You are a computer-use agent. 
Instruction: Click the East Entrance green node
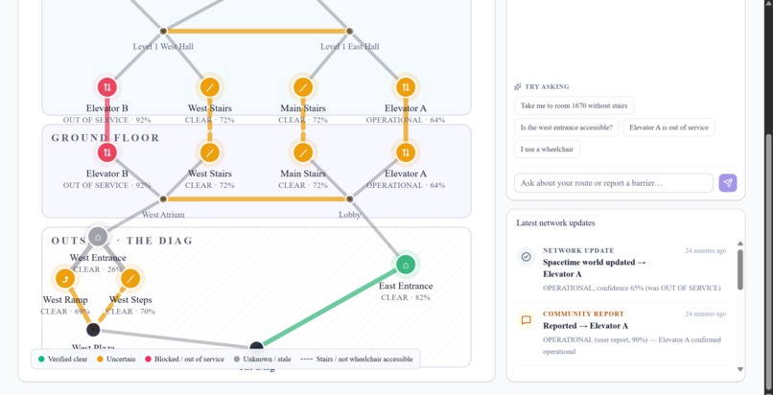[406, 264]
